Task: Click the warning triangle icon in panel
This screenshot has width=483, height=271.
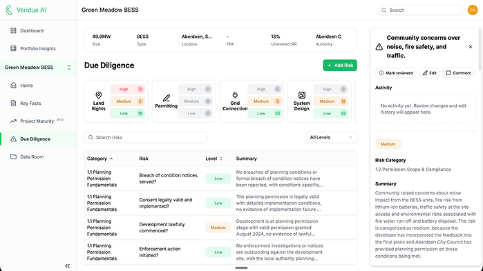Action: [x=379, y=47]
